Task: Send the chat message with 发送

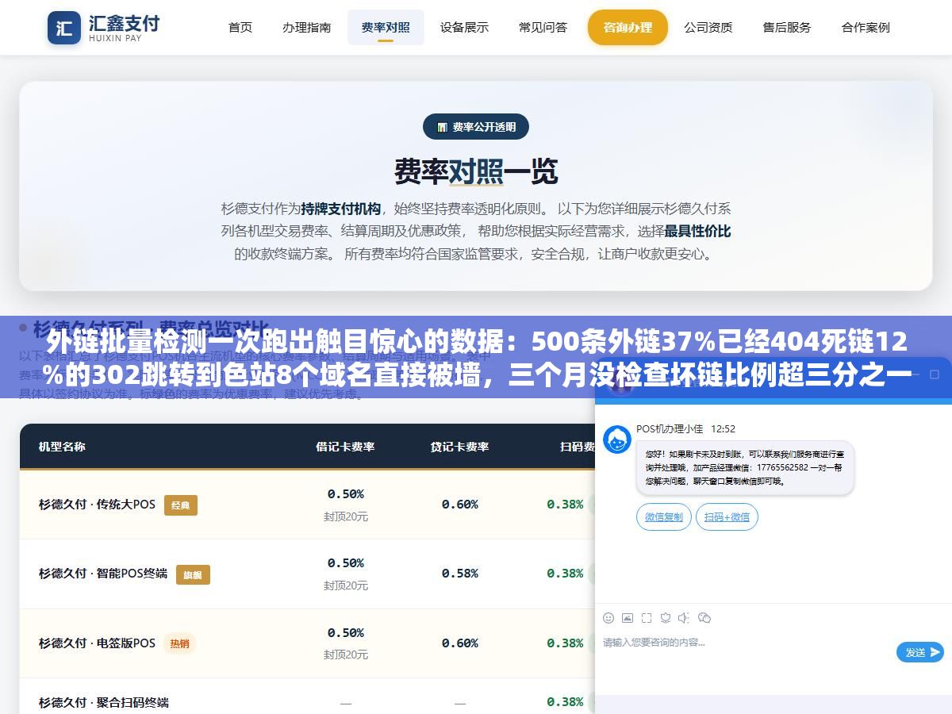Action: coord(920,652)
